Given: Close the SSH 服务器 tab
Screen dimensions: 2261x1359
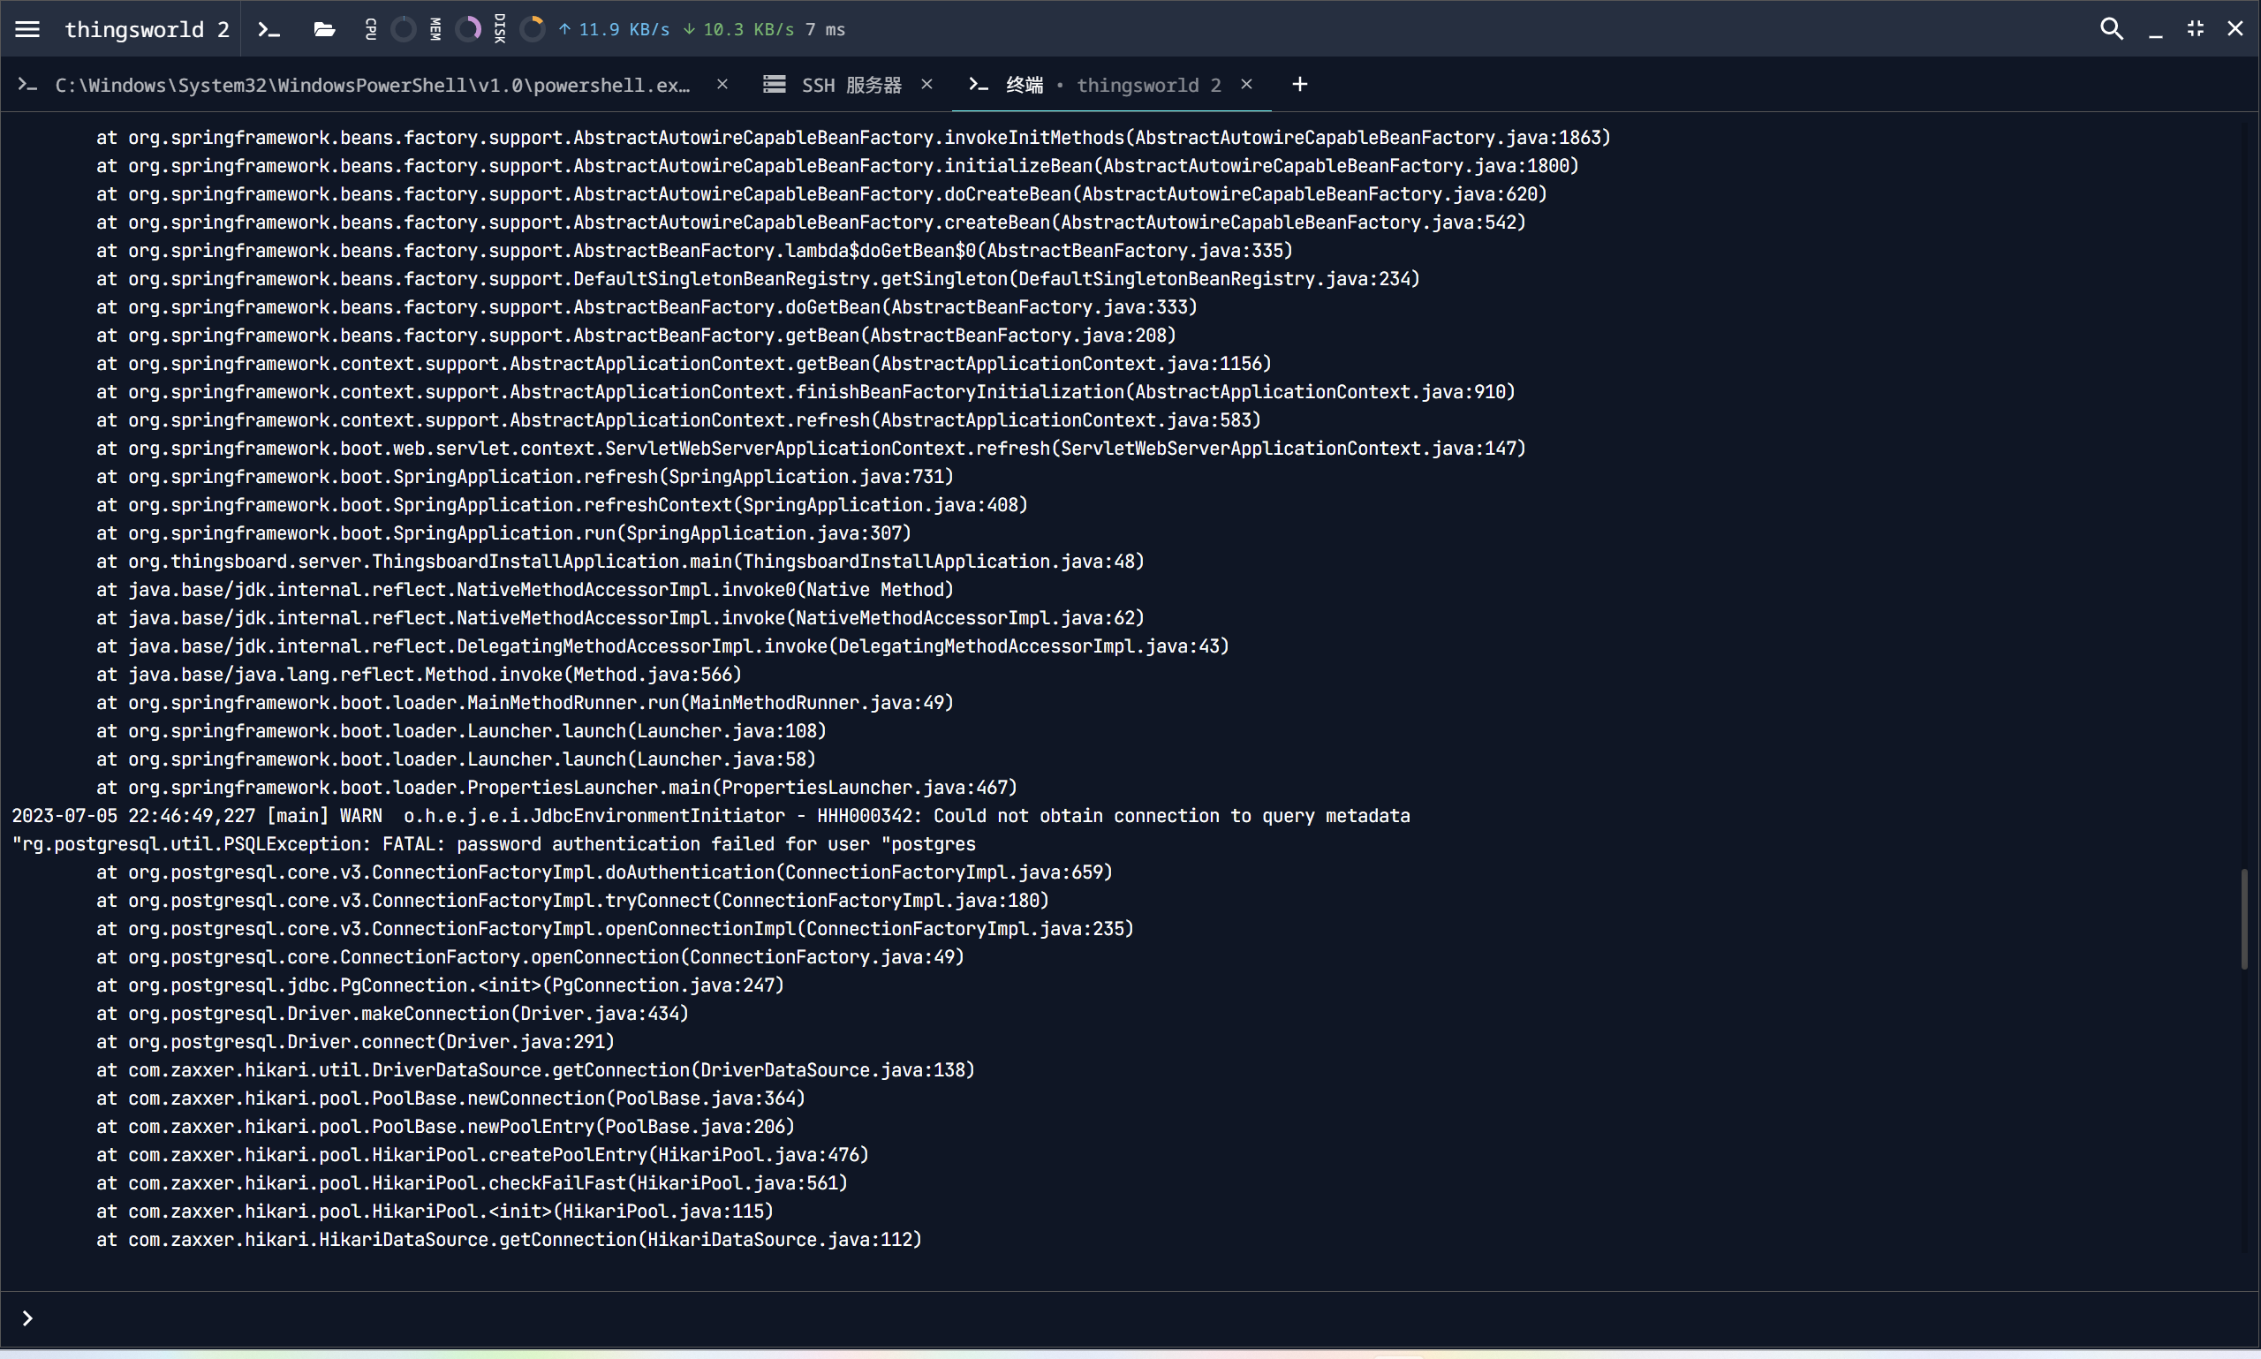Looking at the screenshot, I should click(x=927, y=83).
